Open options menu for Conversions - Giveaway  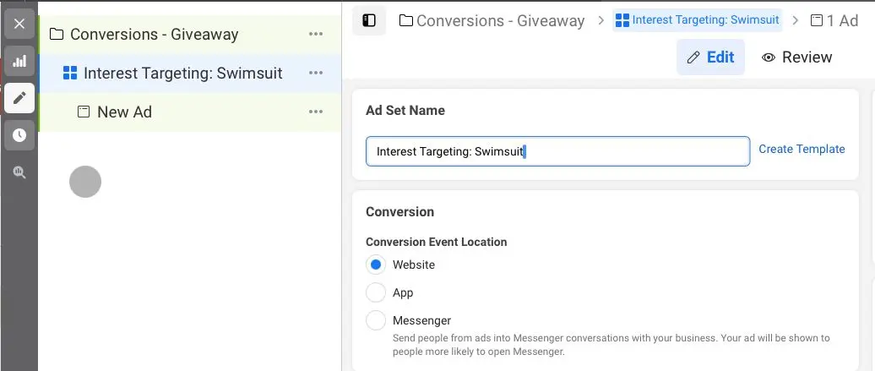(x=316, y=34)
